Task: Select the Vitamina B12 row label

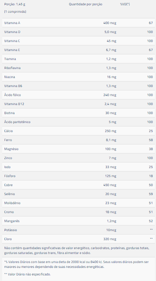Action: (x=14, y=104)
